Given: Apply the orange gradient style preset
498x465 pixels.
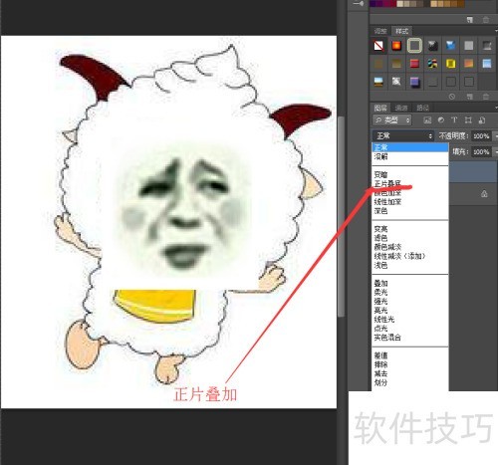Looking at the screenshot, I should click(468, 64).
